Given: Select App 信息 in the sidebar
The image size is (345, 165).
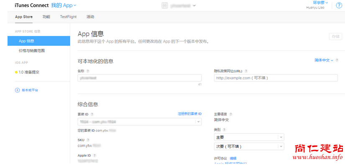Looking at the screenshot, I should pos(39,41).
